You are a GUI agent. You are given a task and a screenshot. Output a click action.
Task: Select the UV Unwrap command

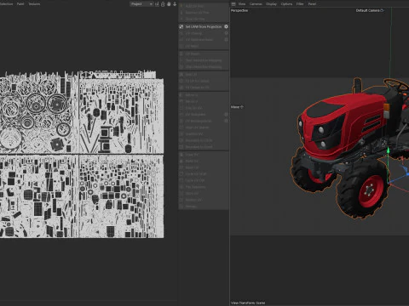pos(193,33)
